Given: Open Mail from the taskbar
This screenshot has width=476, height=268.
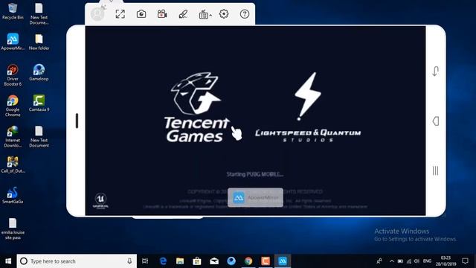Looking at the screenshot, I should pos(214,261).
